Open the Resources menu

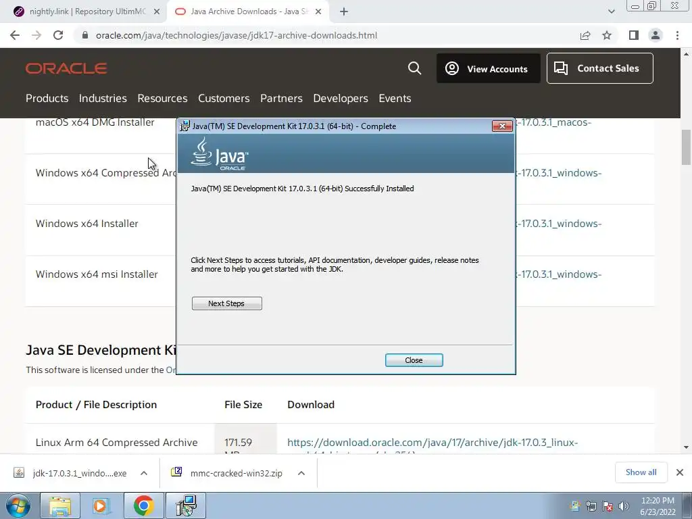162,98
